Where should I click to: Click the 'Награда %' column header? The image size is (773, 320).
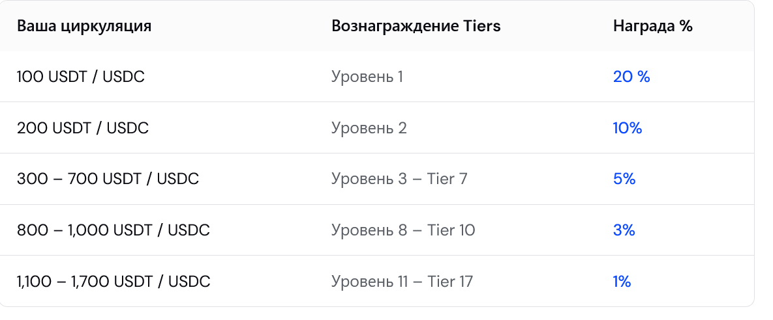(x=653, y=26)
